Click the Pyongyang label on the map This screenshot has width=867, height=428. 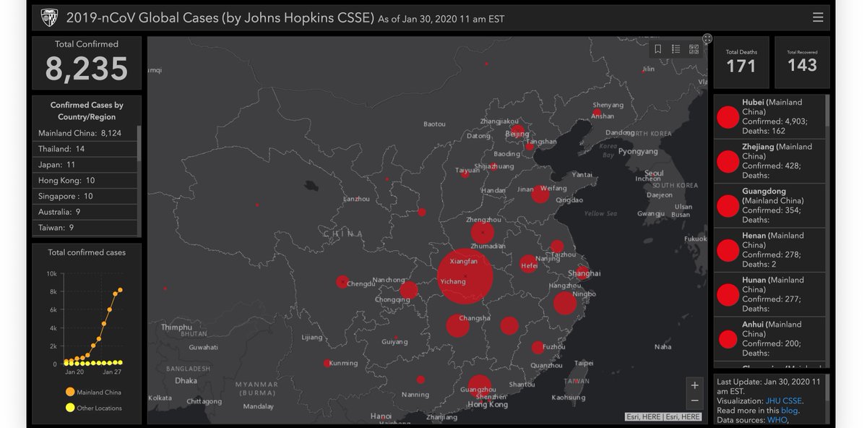tap(638, 152)
